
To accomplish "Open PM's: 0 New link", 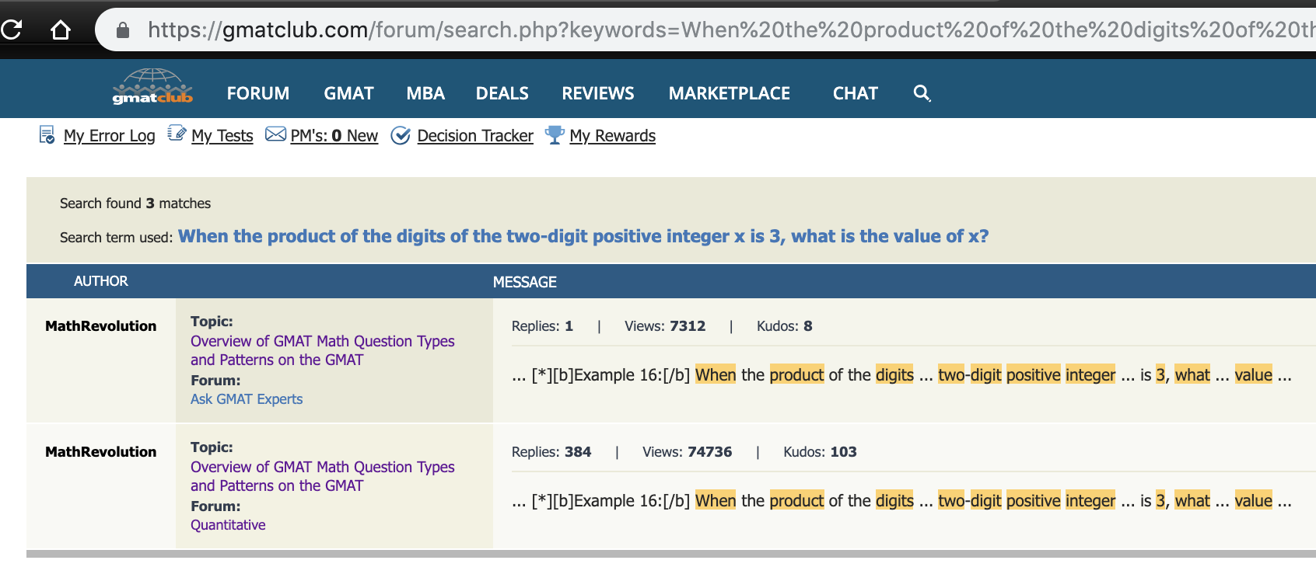I will coord(334,136).
